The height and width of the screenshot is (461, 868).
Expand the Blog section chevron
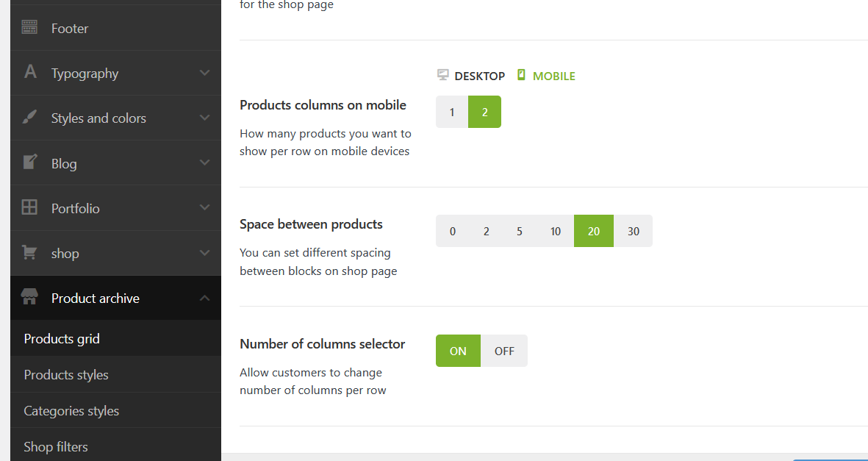coord(205,162)
